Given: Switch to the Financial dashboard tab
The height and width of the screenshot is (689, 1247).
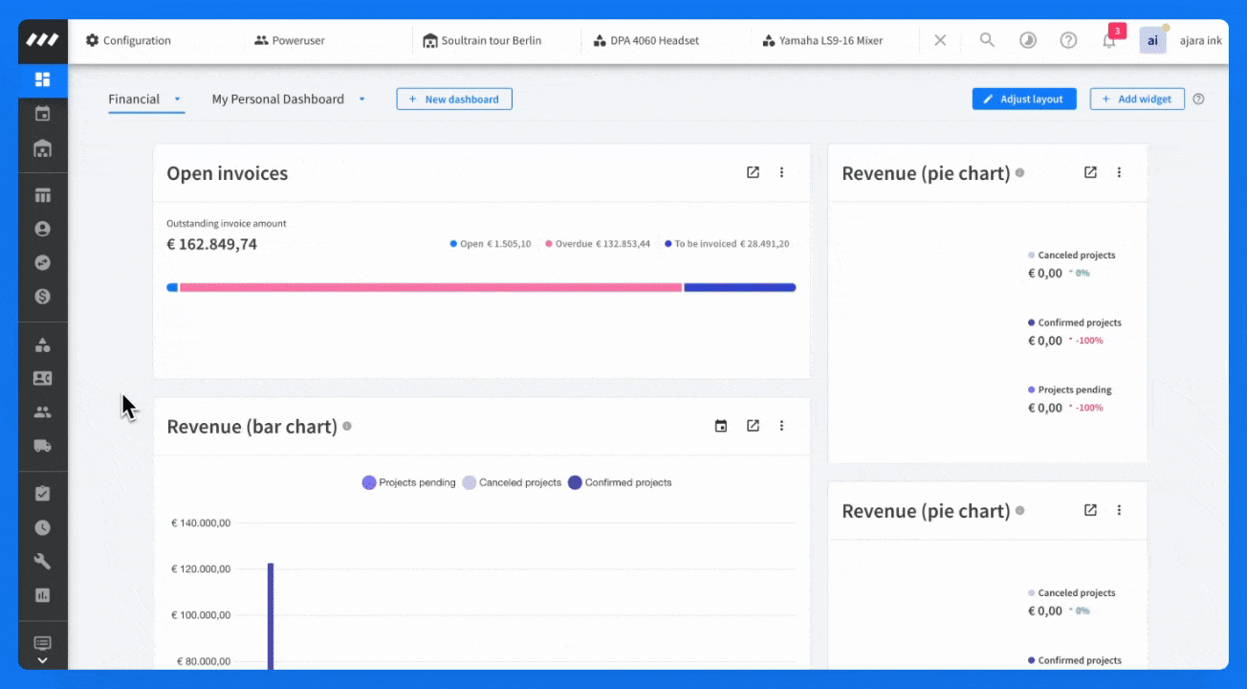Looking at the screenshot, I should tap(134, 99).
